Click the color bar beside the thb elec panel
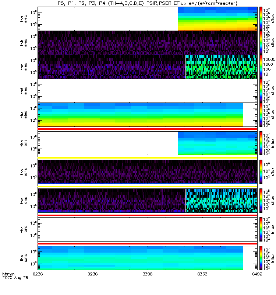This screenshot has height=295, width=276. point(261,42)
